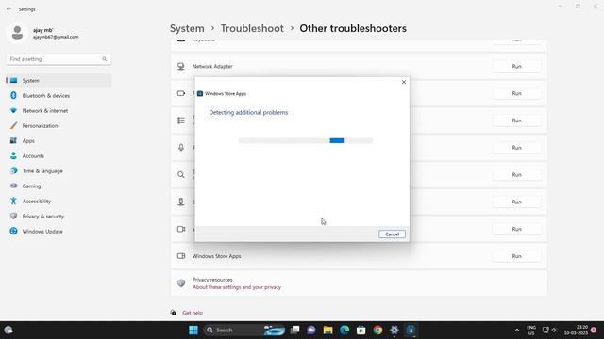Click the Windows Store Apps row icon
The image size is (604, 339).
(181, 256)
